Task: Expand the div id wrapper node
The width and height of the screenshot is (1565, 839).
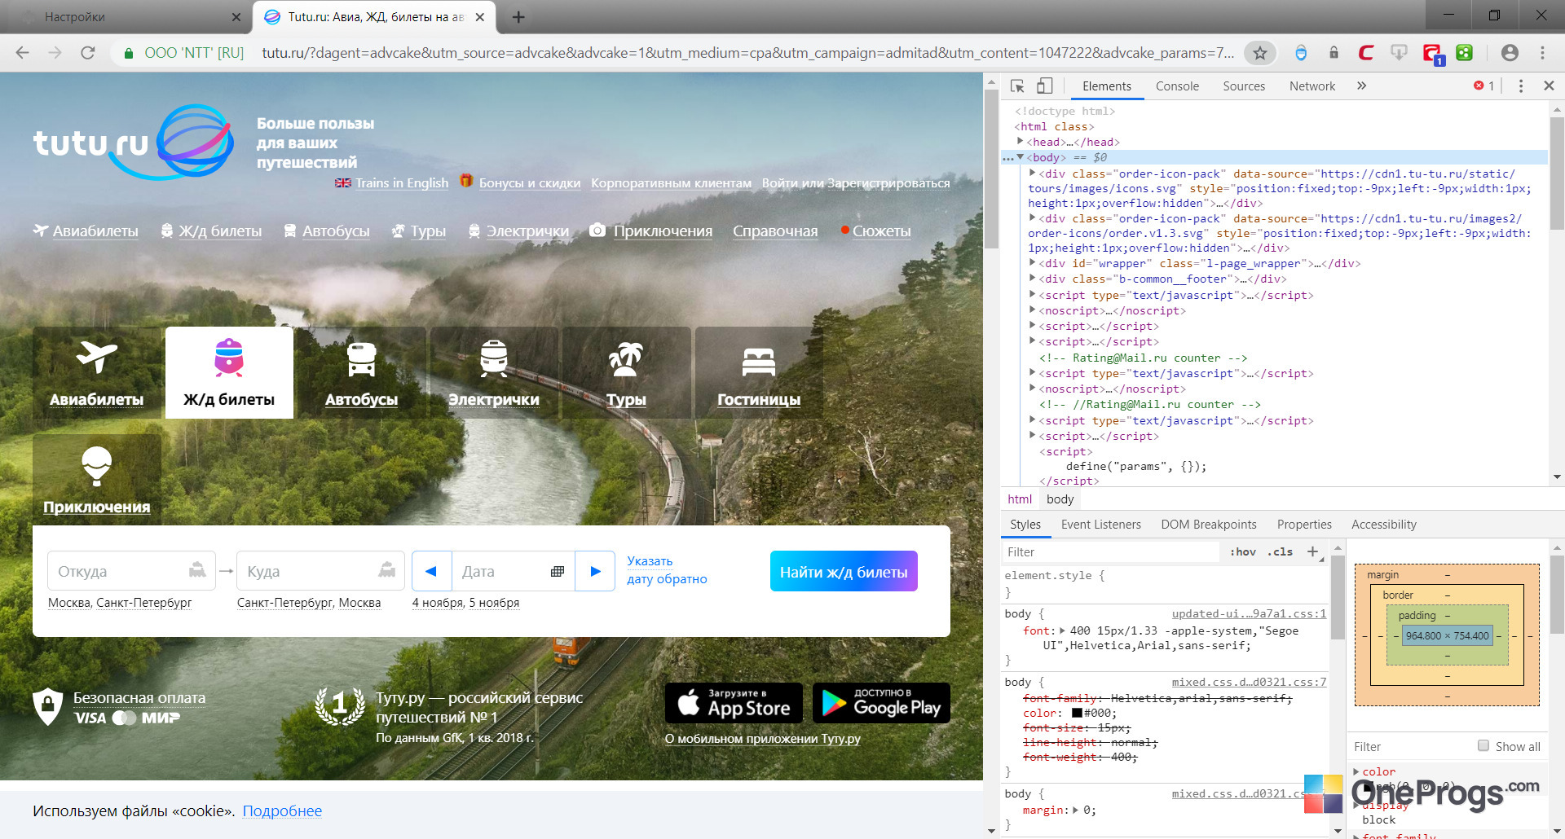Action: click(1033, 263)
